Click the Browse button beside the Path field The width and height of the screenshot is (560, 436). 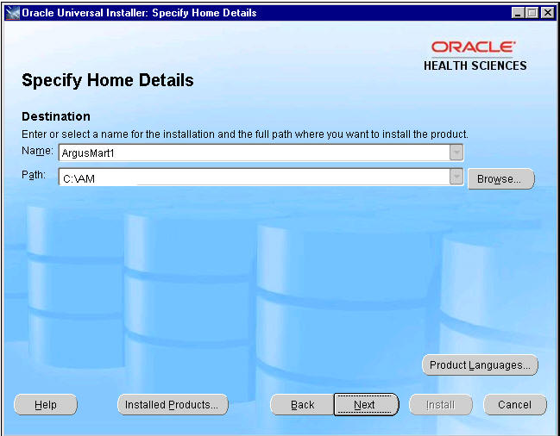coord(500,178)
